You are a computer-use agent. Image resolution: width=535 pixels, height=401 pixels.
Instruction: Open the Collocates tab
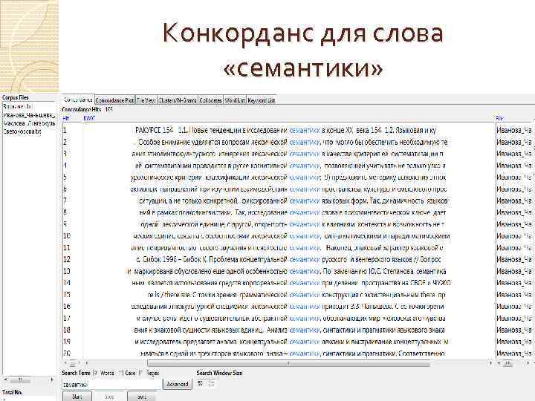(x=210, y=100)
